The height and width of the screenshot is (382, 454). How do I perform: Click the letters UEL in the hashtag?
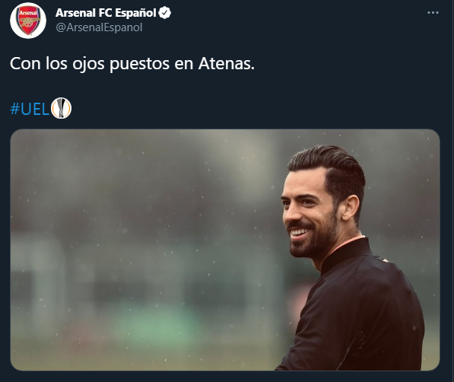click(35, 110)
